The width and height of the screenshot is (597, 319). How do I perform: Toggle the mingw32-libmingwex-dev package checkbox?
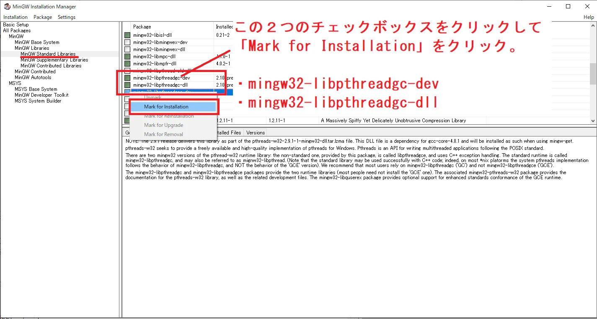point(127,42)
